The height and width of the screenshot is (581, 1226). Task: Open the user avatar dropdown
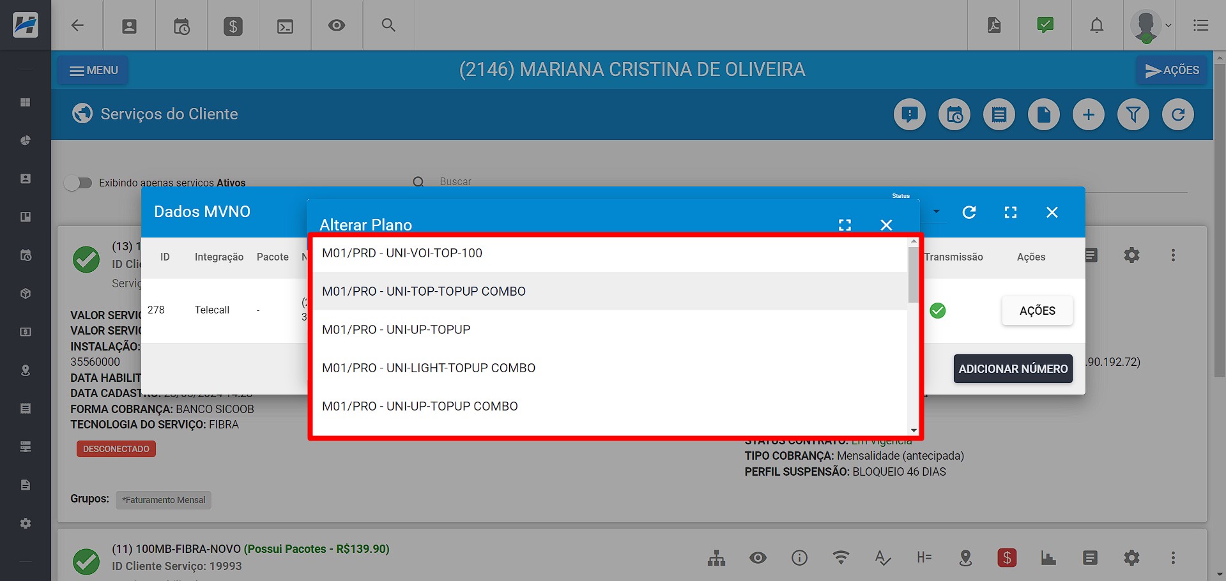[1151, 26]
